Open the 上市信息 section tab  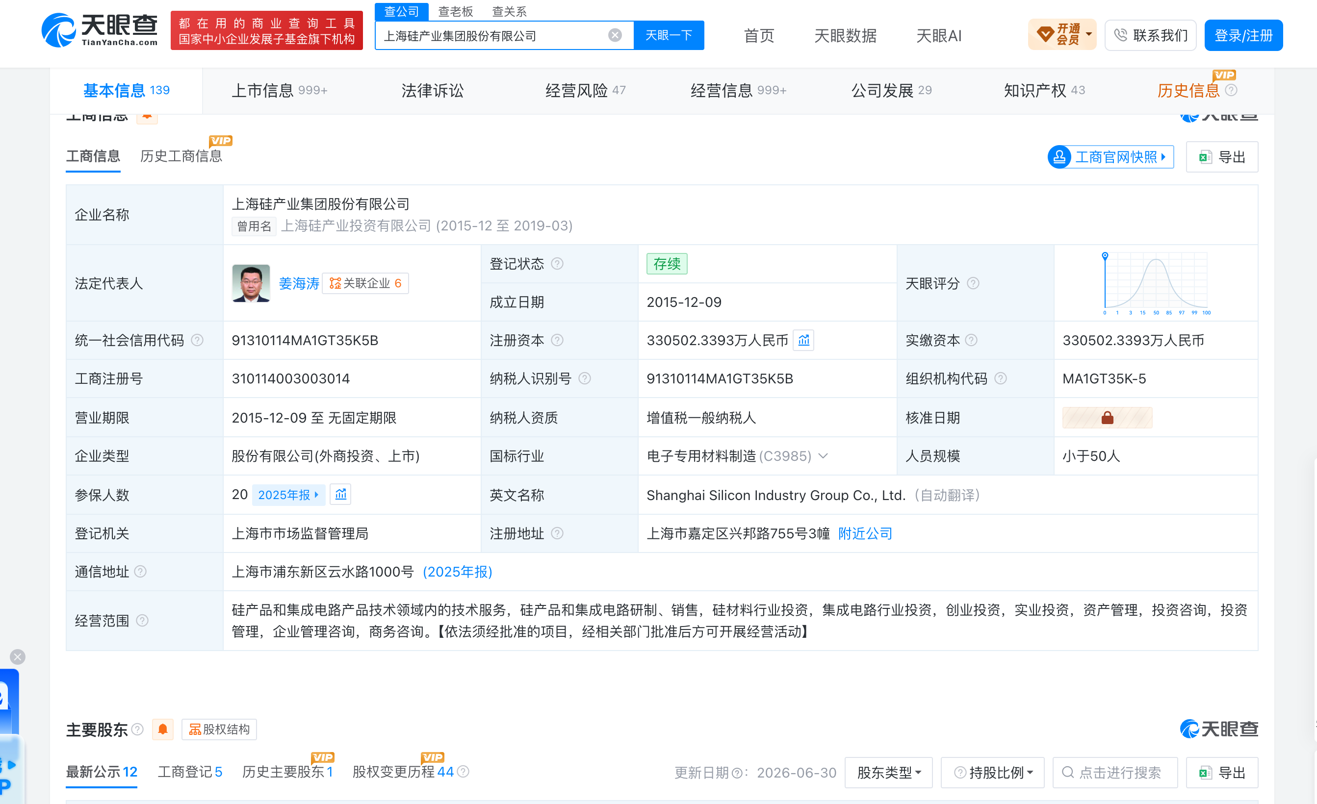(279, 90)
